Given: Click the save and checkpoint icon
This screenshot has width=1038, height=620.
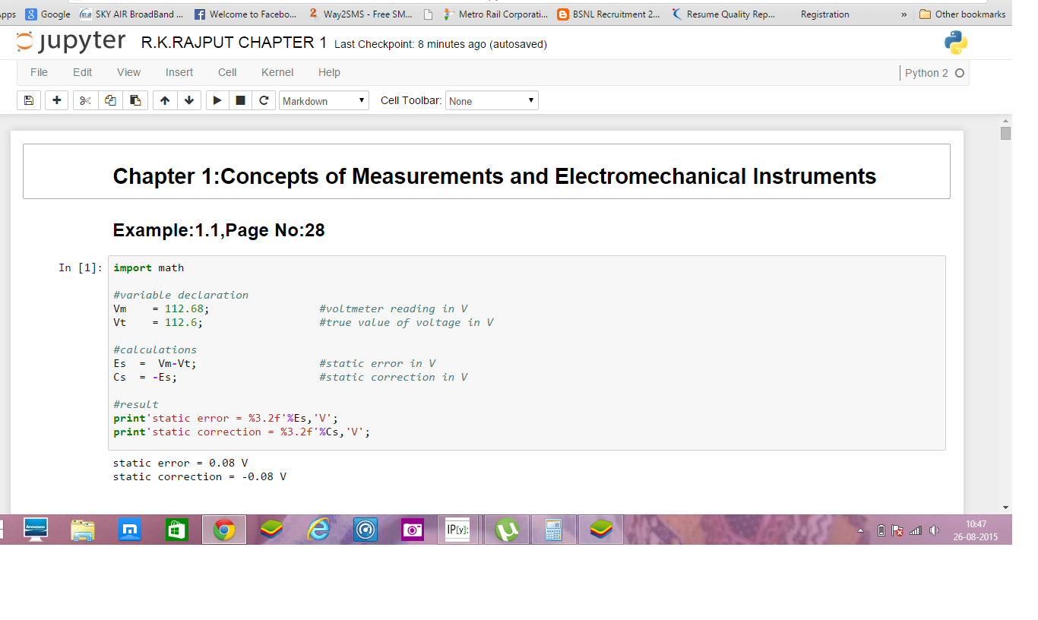Looking at the screenshot, I should (29, 100).
